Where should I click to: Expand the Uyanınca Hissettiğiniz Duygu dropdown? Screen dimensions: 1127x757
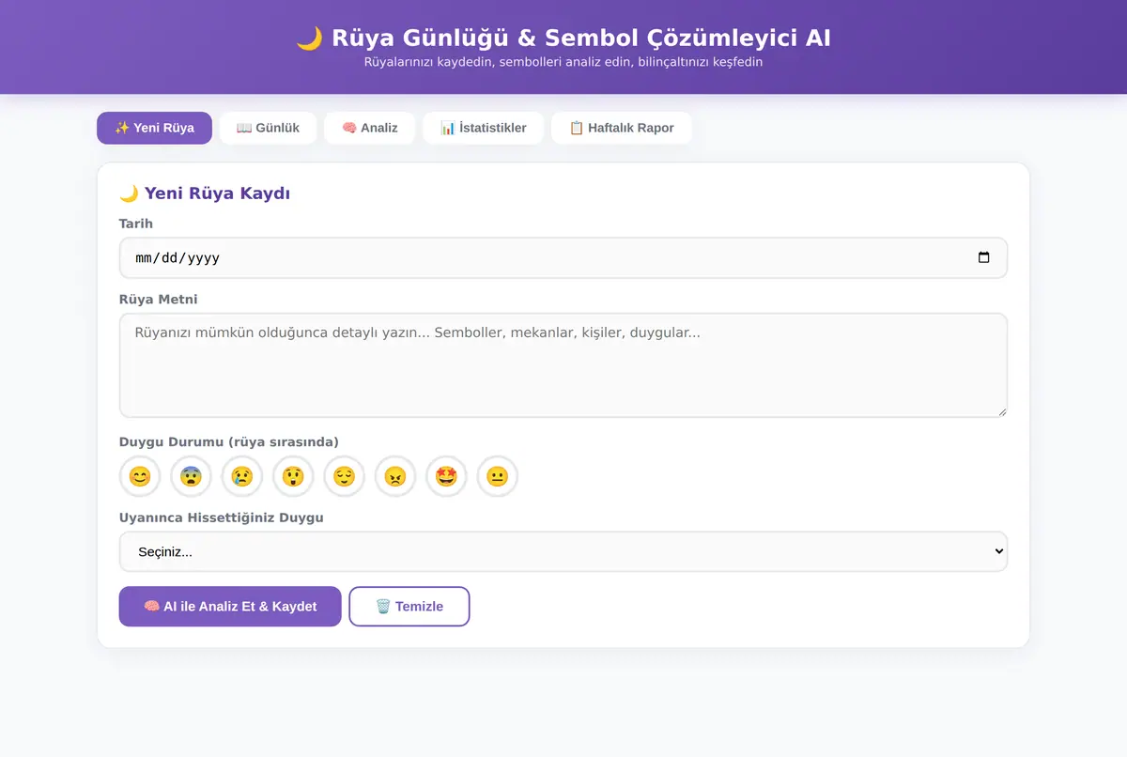563,551
